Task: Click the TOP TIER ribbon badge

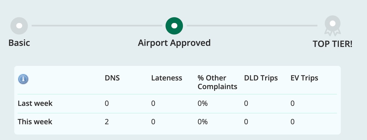Action: pyautogui.click(x=333, y=26)
